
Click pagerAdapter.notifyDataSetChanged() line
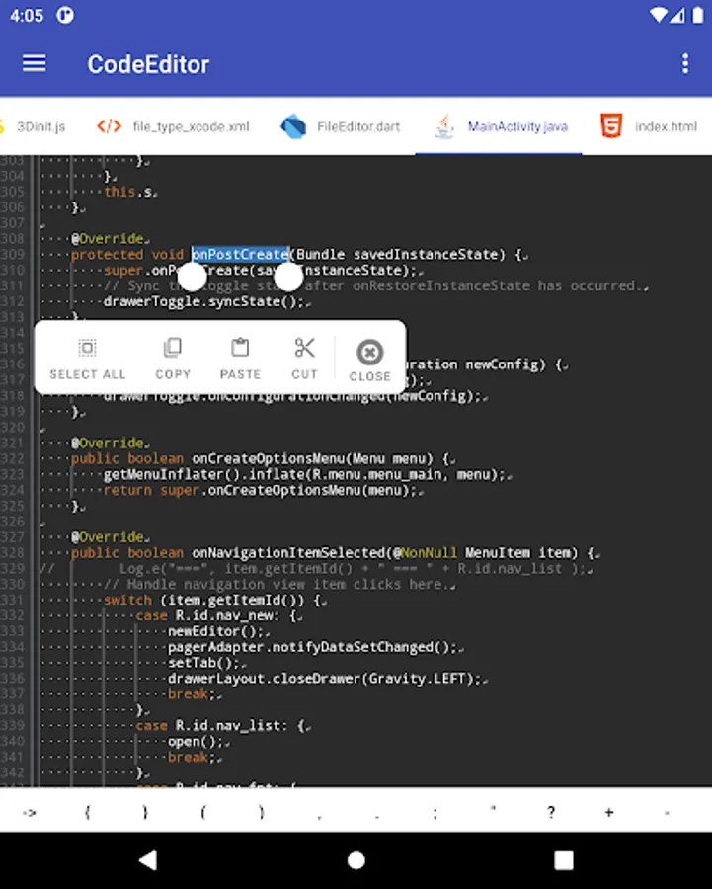(x=312, y=647)
